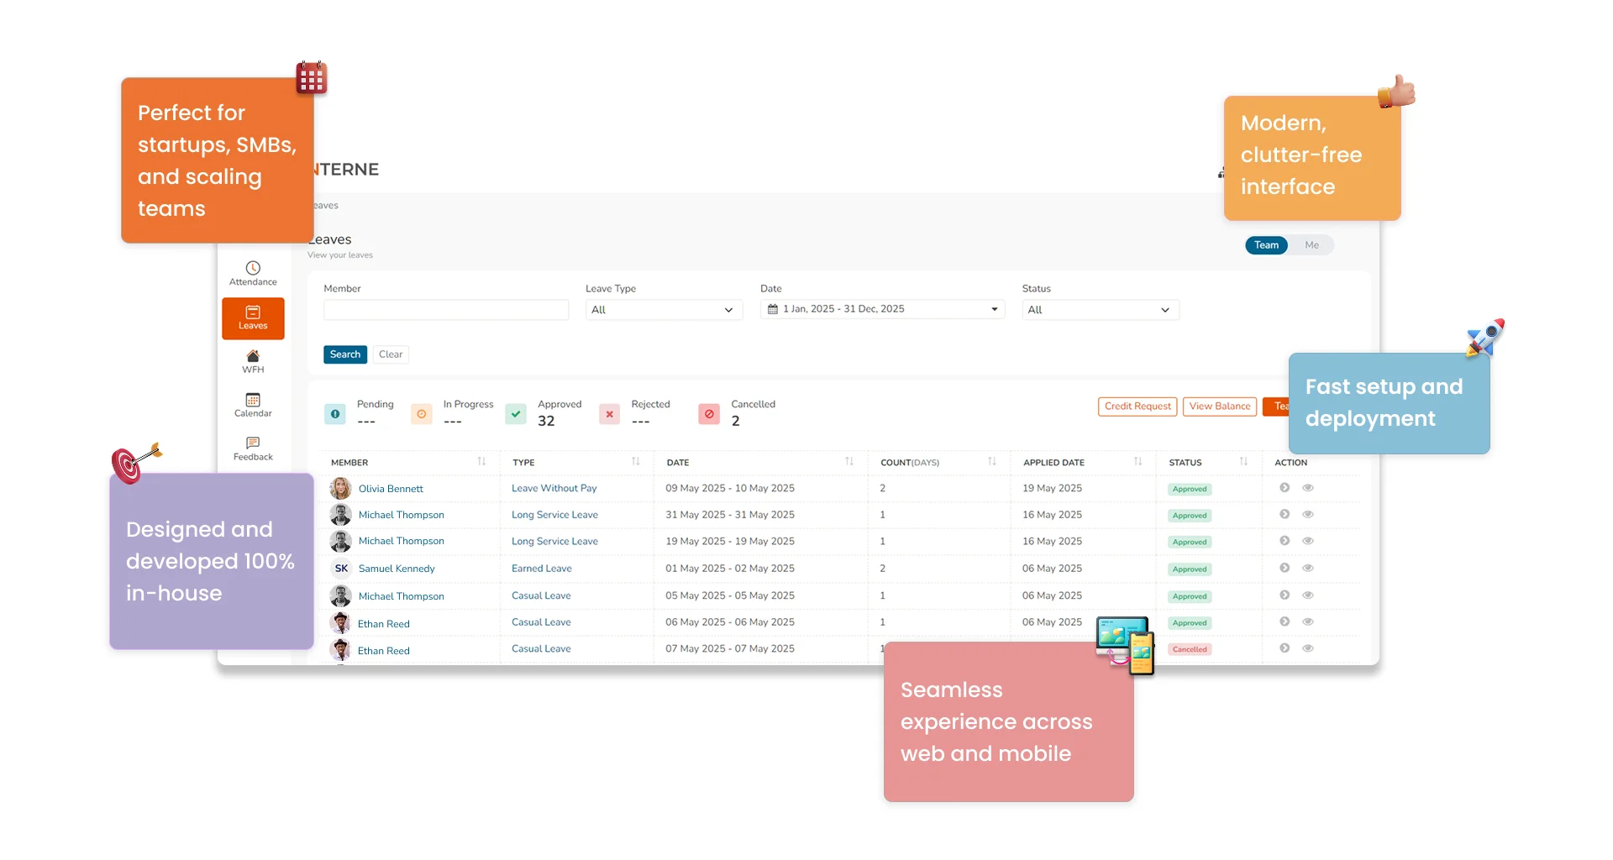Select the Team toggle option
1613x860 pixels.
click(x=1266, y=245)
